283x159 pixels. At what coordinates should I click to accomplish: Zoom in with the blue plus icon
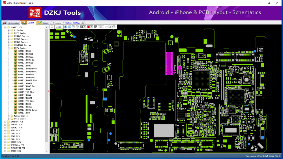[x=66, y=27]
